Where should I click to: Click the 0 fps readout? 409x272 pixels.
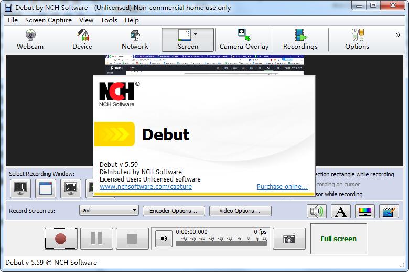coord(260,232)
